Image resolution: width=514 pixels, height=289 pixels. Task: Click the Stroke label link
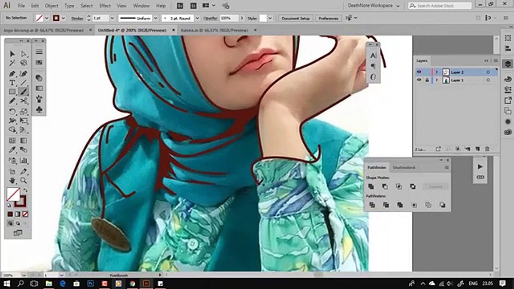pos(77,18)
